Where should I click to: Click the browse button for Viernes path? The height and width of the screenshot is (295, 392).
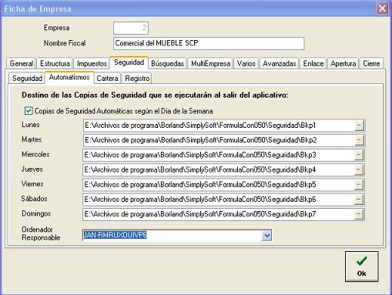pos(359,185)
